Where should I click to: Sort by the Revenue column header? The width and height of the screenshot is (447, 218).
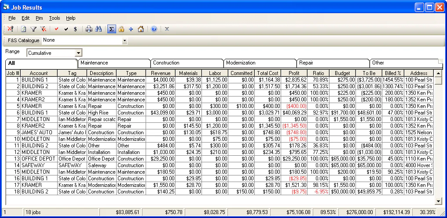tap(161, 73)
